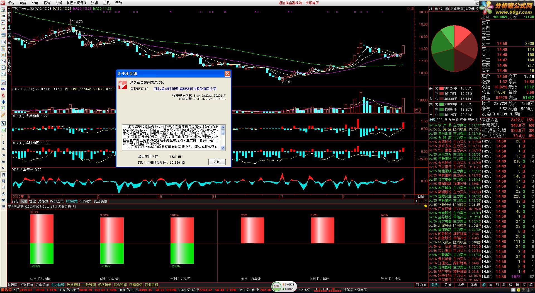Click the dialog scrollbar up arrow
The height and width of the screenshot is (293, 535).
(x=223, y=127)
